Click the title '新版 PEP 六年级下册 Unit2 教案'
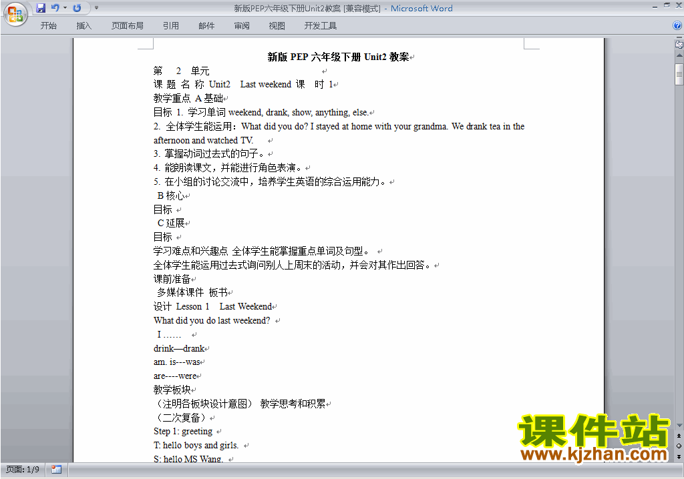Image resolution: width=684 pixels, height=479 pixels. point(338,57)
